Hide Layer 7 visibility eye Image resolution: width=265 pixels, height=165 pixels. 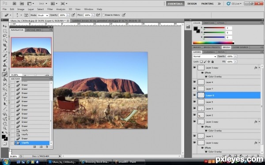(x=194, y=88)
